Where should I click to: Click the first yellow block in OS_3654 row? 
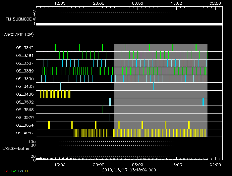point(49,125)
